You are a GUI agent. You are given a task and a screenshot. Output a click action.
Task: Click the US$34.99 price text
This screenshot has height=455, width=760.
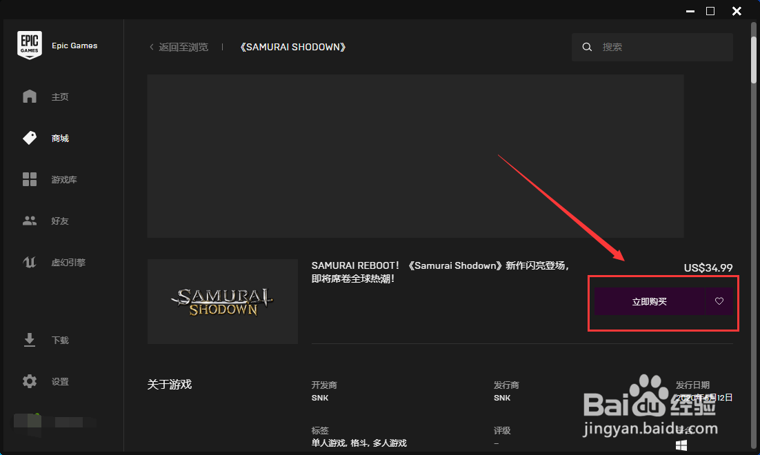(708, 268)
